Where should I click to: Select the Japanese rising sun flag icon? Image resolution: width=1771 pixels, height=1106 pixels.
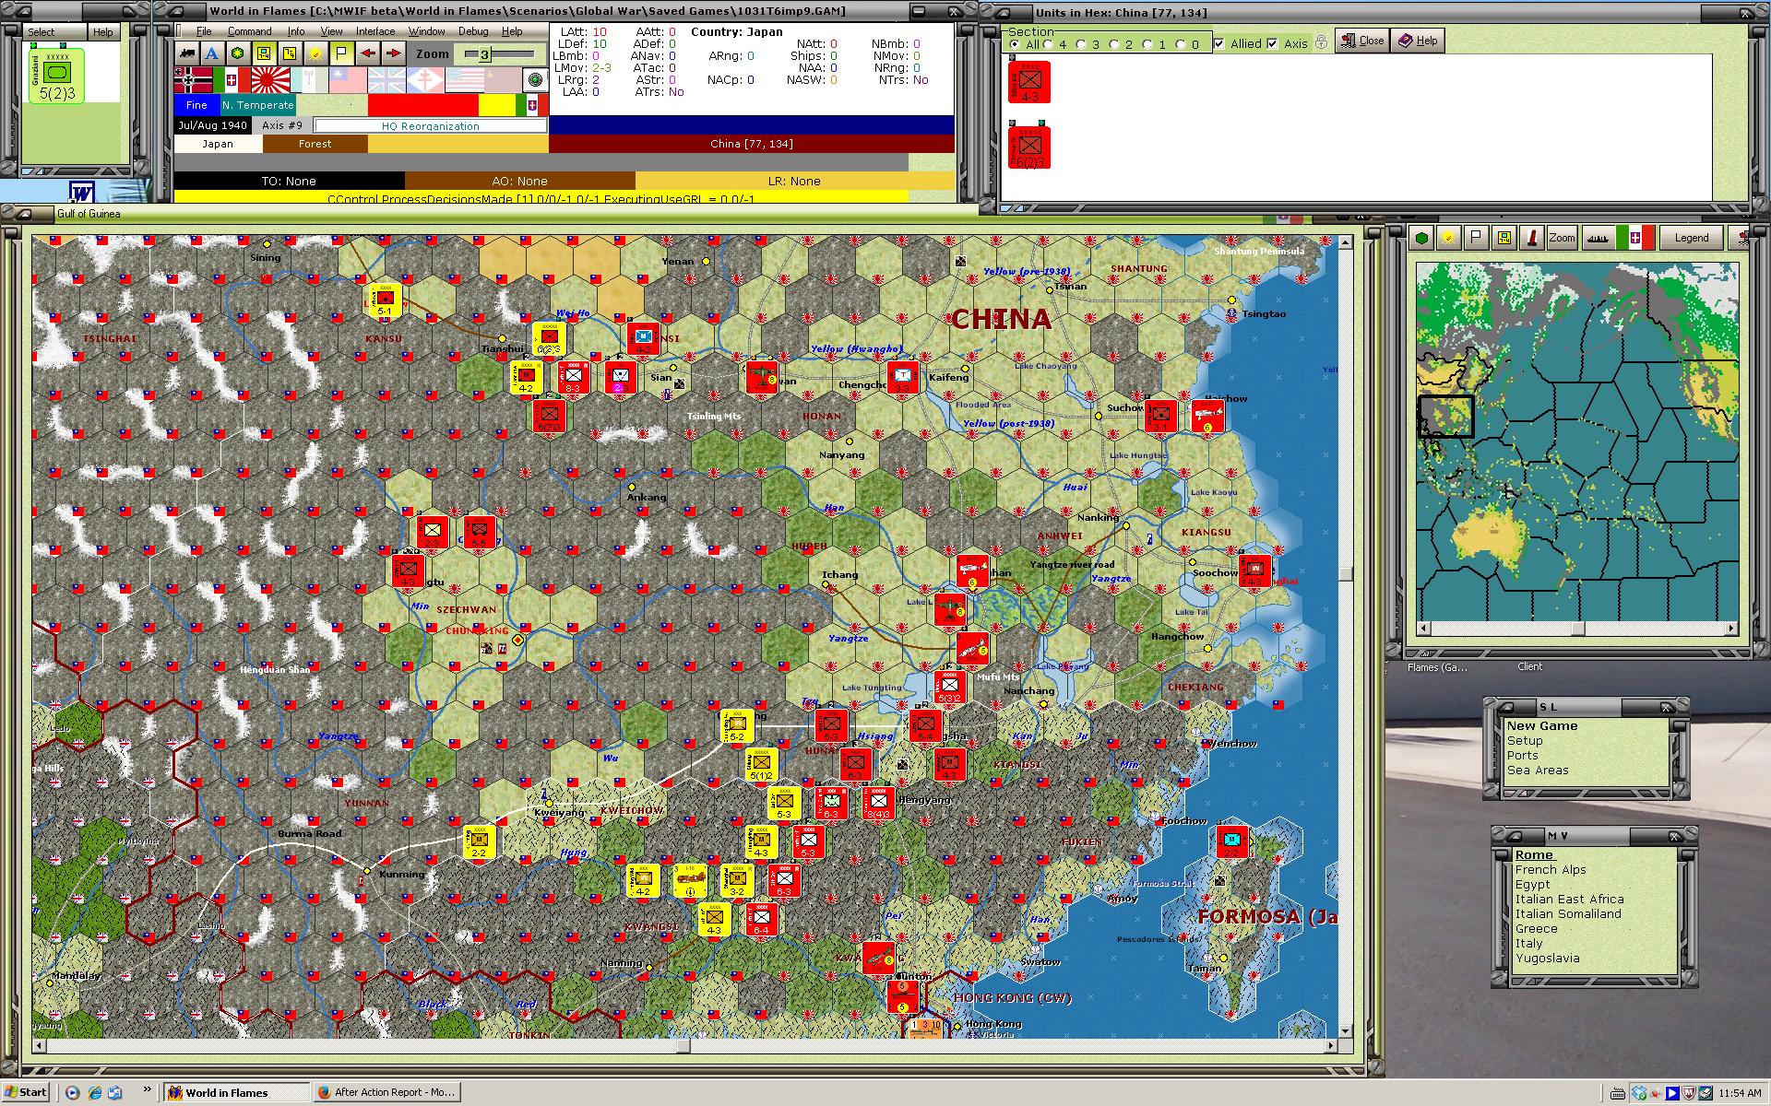click(271, 80)
